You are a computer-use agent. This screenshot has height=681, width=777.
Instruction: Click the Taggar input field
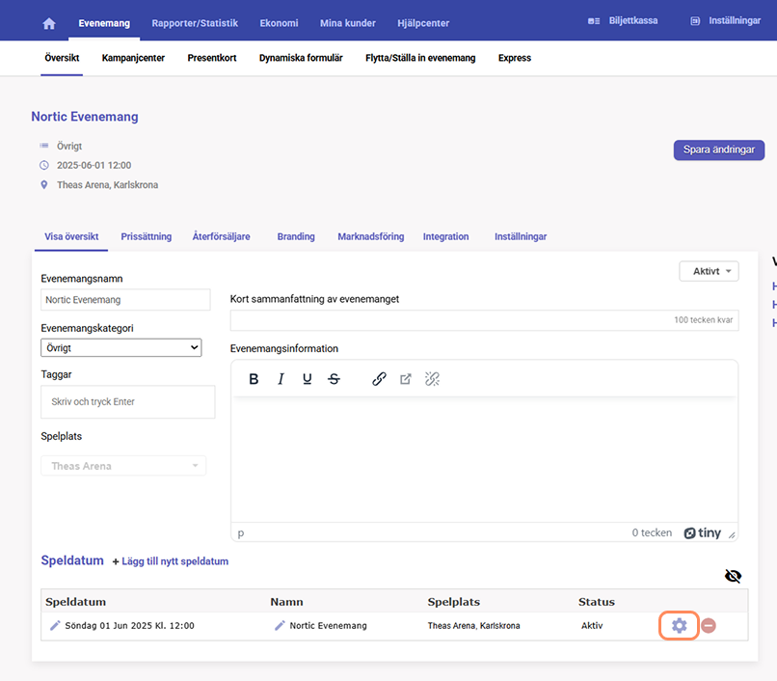coord(128,402)
